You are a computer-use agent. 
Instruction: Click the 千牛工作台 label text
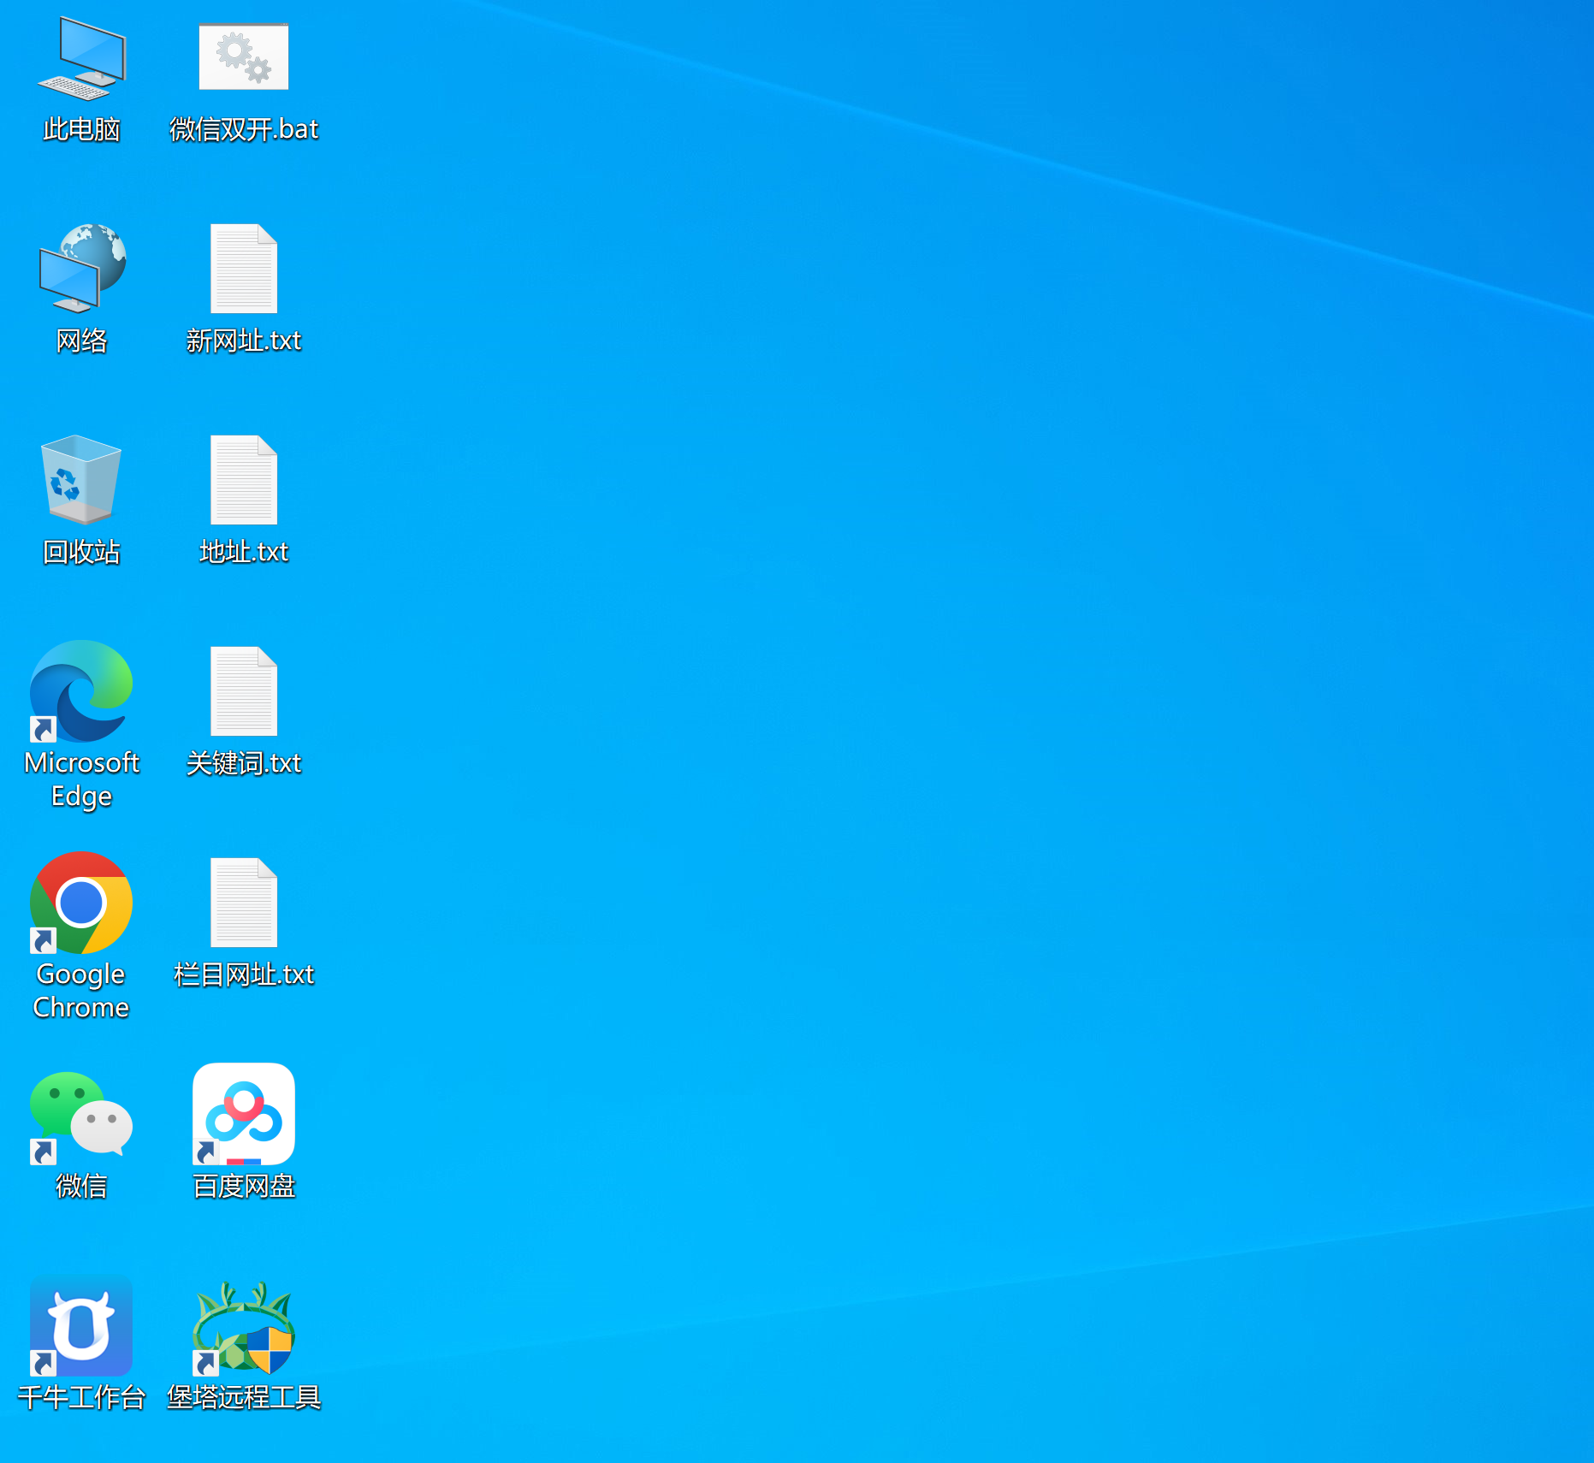tap(81, 1397)
